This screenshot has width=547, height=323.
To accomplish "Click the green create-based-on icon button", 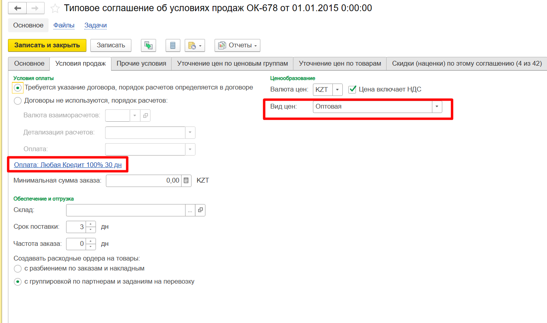I will (x=148, y=45).
